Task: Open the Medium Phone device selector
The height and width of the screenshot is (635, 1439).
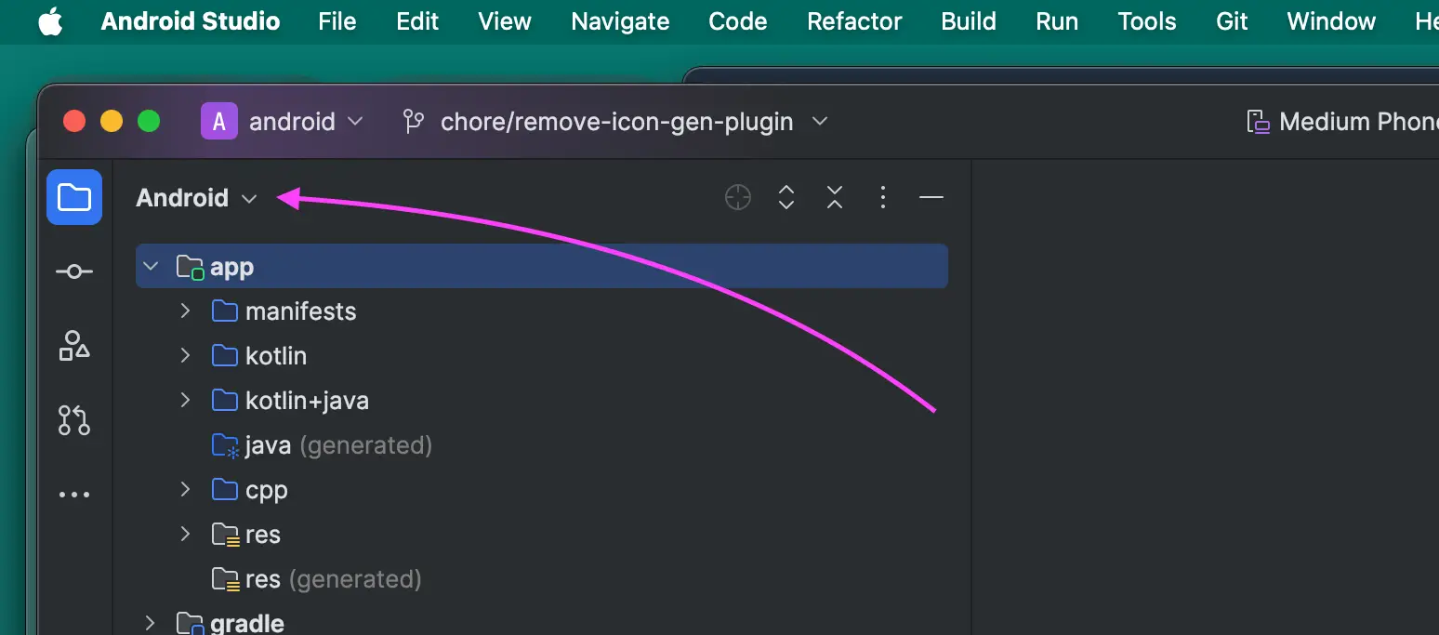Action: click(1342, 122)
